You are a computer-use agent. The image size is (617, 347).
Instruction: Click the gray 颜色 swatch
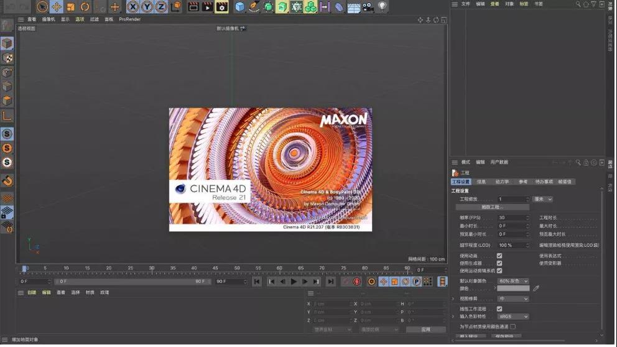pos(513,289)
